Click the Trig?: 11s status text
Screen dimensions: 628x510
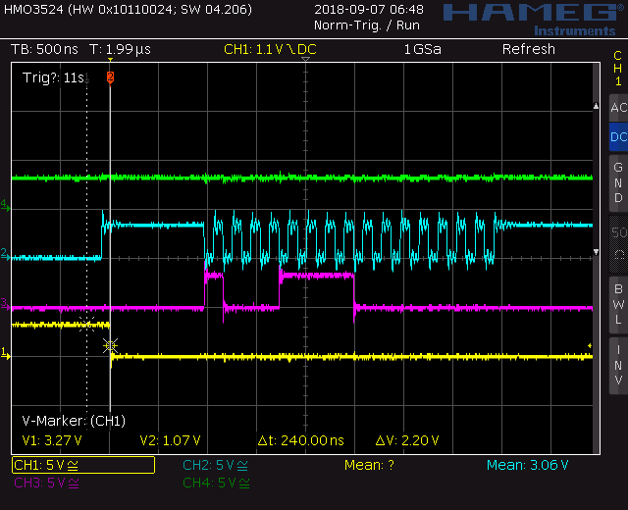53,77
